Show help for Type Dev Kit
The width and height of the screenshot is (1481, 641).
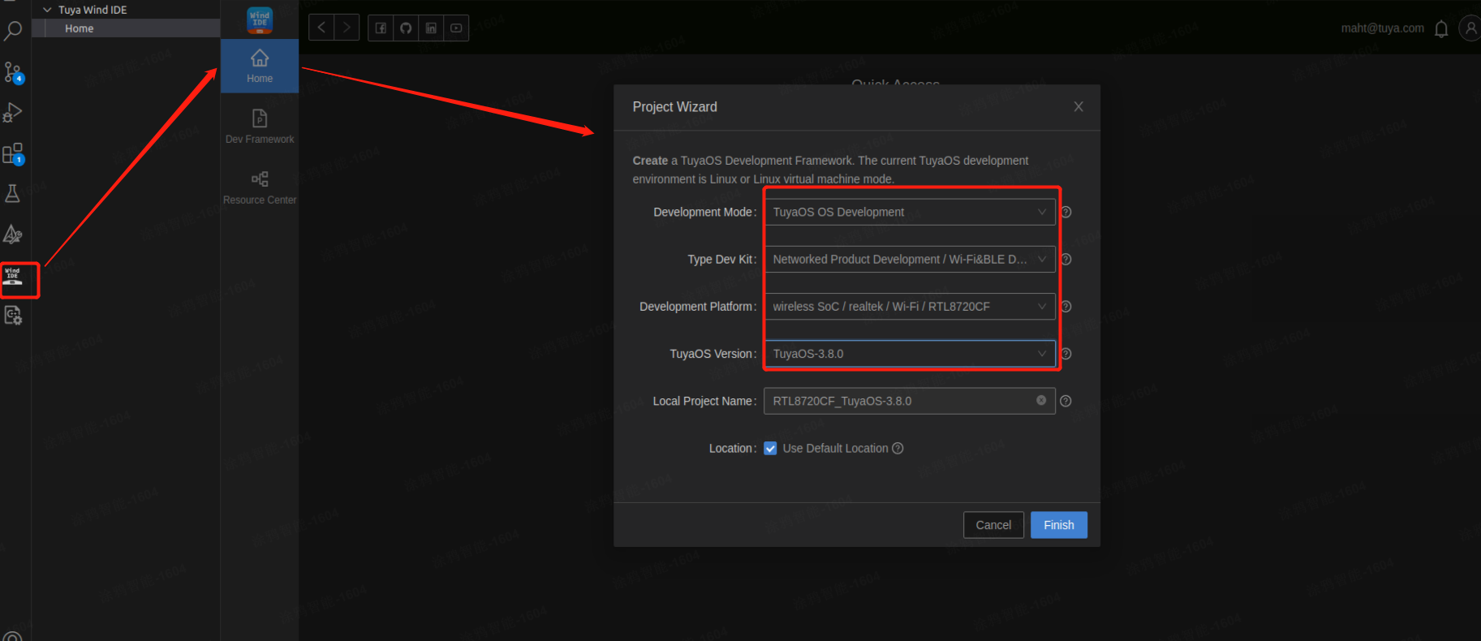[1066, 259]
